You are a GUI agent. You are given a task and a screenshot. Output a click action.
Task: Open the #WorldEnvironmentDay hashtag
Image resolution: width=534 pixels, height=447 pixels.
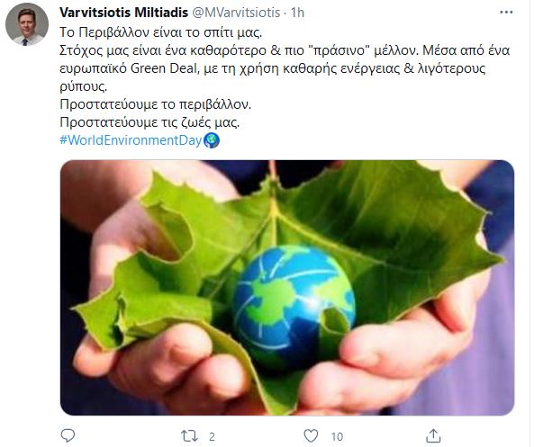[x=131, y=140]
